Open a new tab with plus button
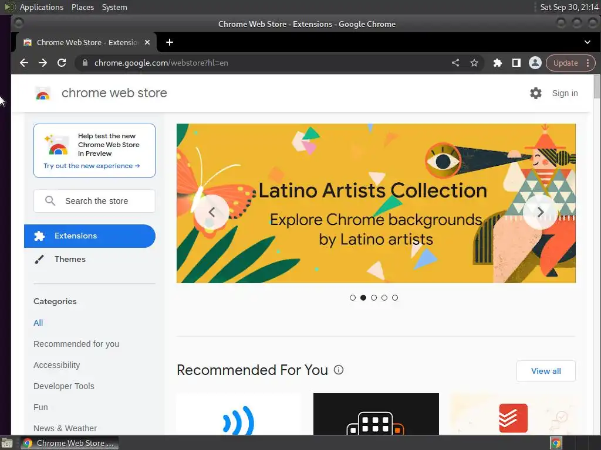The width and height of the screenshot is (601, 450). point(170,42)
